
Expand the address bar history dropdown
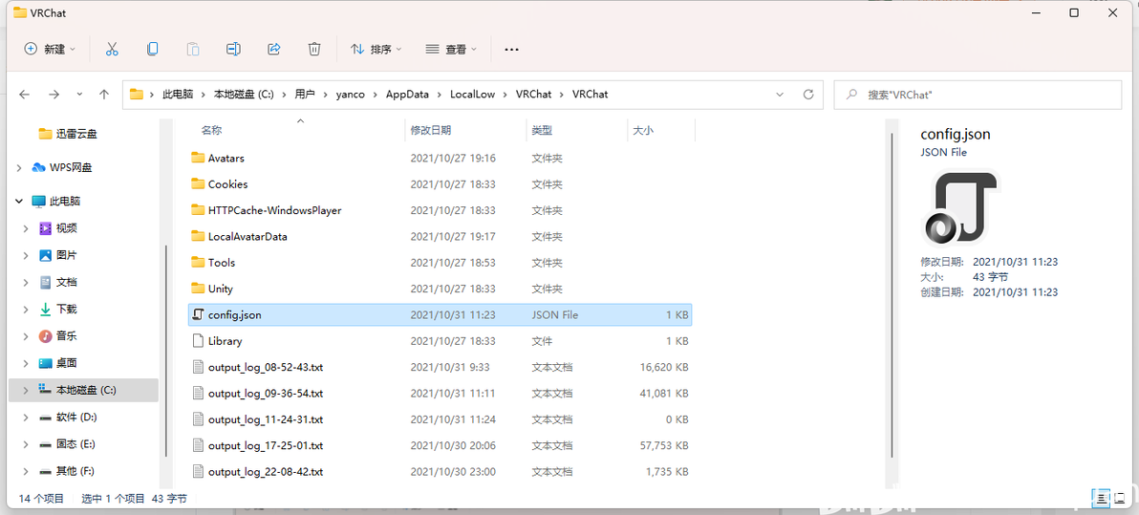(780, 95)
